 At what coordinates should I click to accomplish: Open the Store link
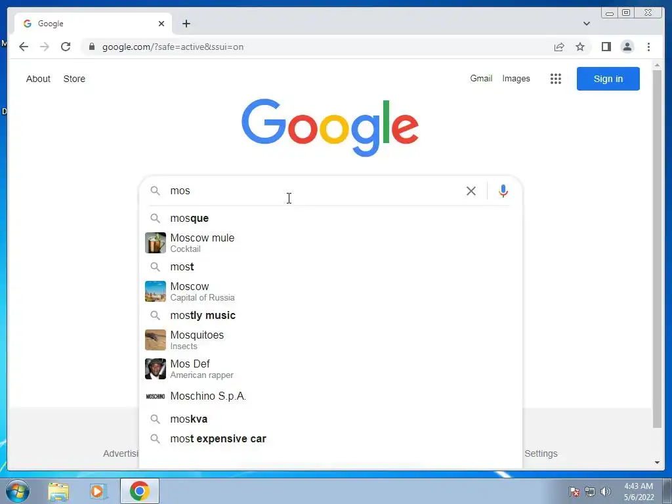(74, 79)
